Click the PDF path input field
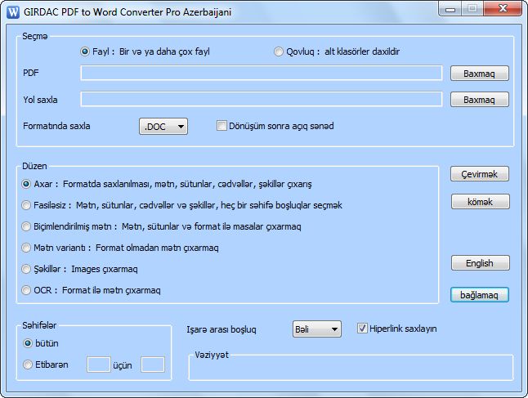Viewport: 528px width, 398px height. coord(262,74)
